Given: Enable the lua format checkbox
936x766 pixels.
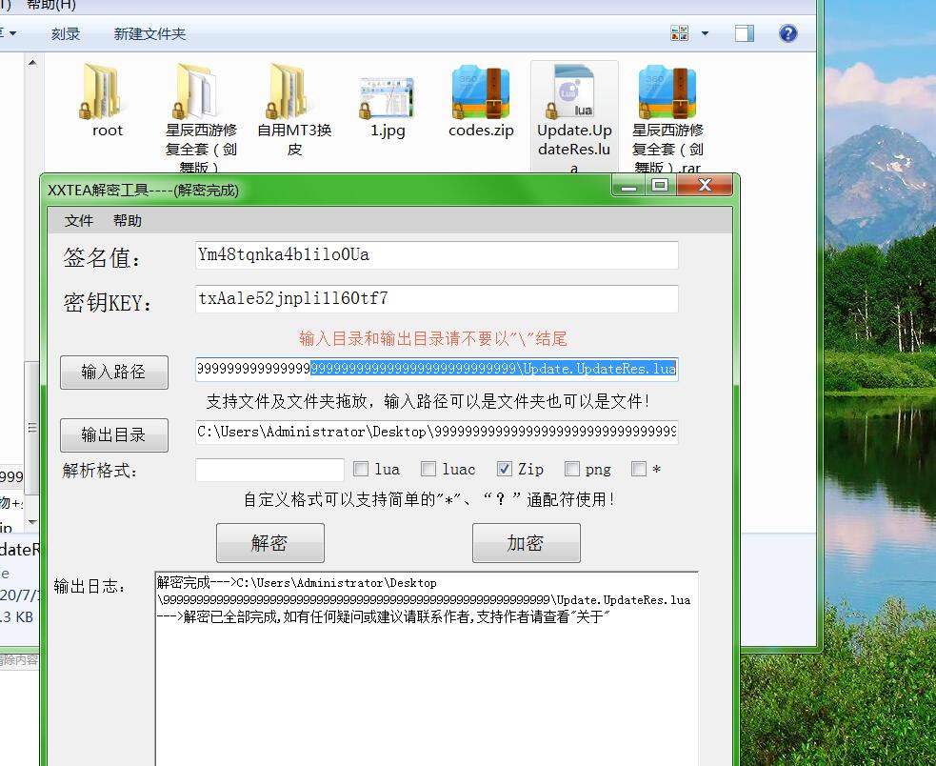Looking at the screenshot, I should 359,468.
